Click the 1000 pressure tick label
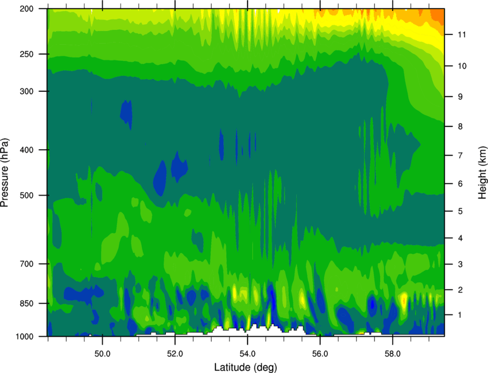Screen dimensions: 488x373 tap(25, 337)
